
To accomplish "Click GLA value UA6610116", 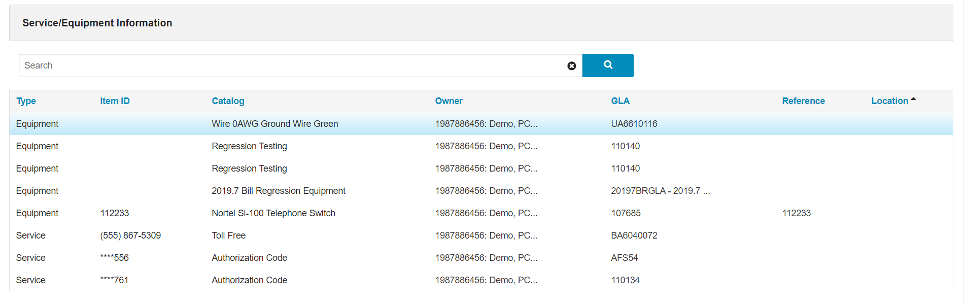I will pos(634,124).
